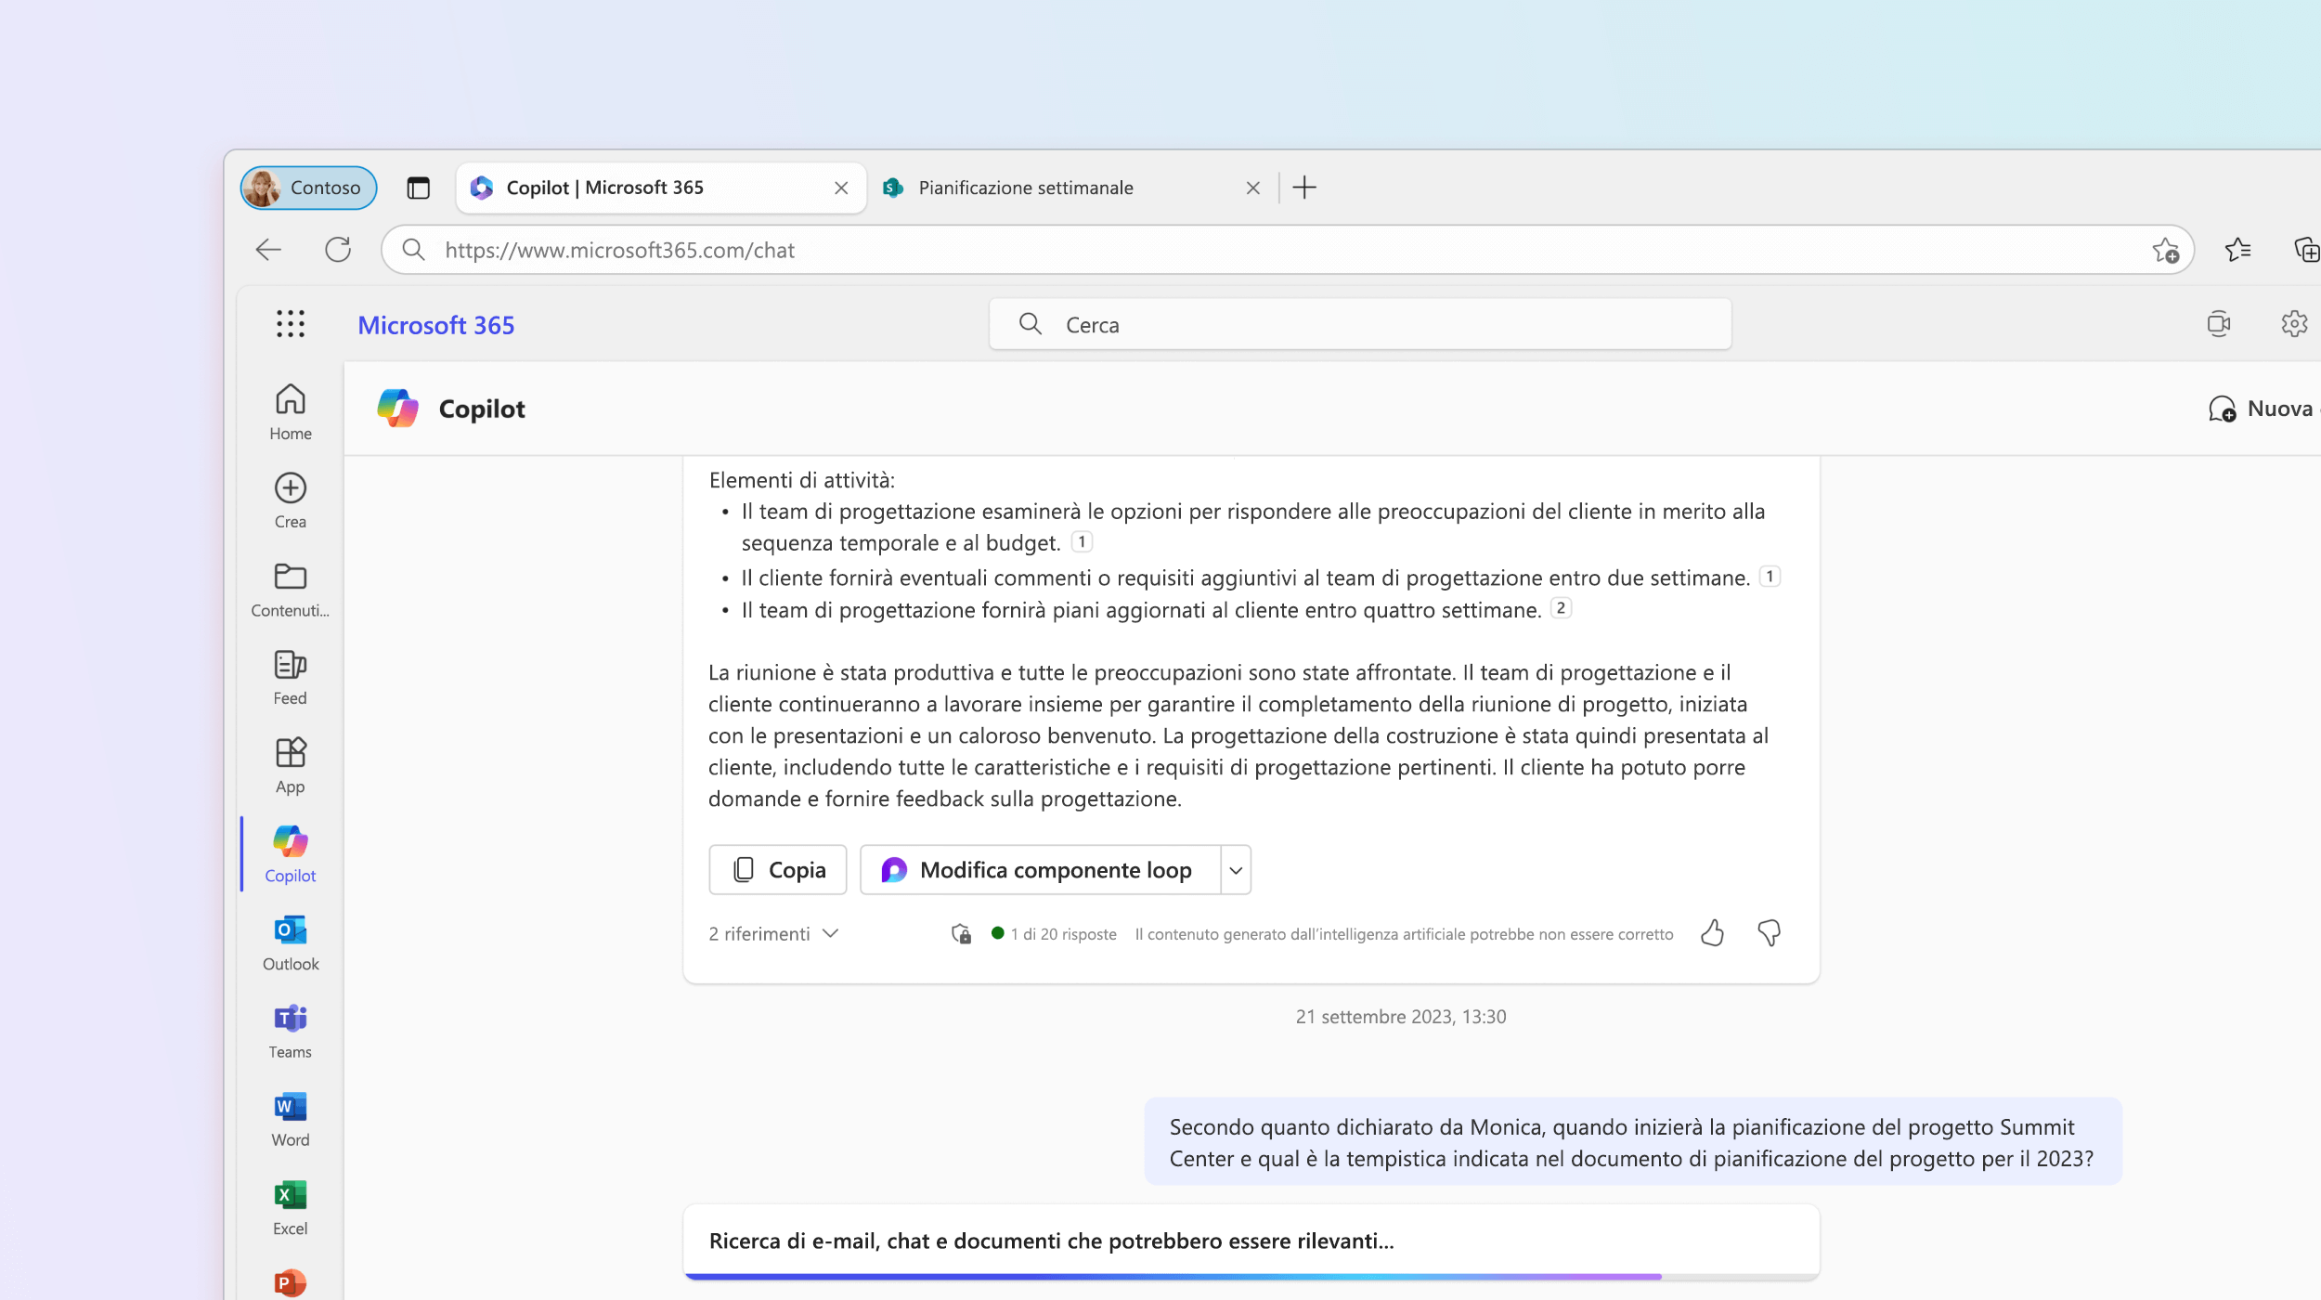Switch to Copilot | Microsoft 365 tab
The image size is (2321, 1300).
coord(661,188)
